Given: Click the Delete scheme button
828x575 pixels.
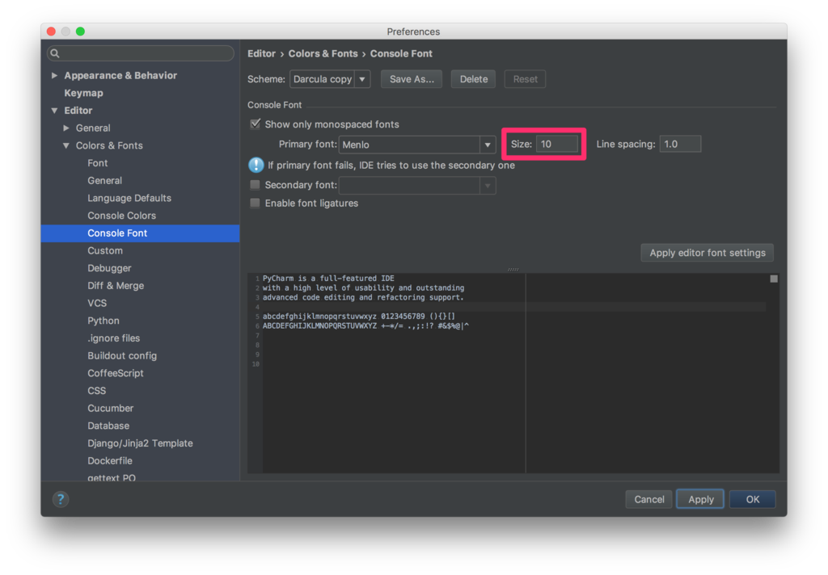Looking at the screenshot, I should (x=473, y=79).
